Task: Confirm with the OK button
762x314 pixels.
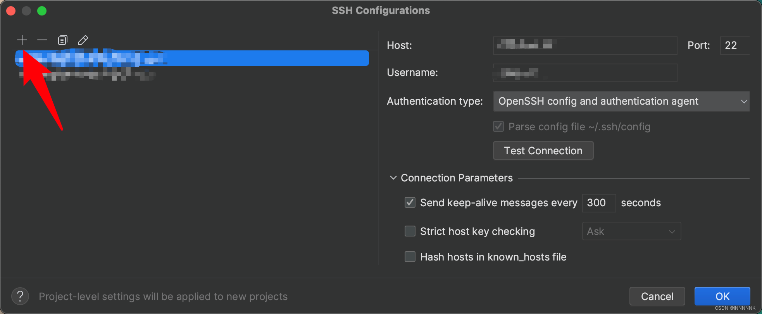Action: pos(722,297)
